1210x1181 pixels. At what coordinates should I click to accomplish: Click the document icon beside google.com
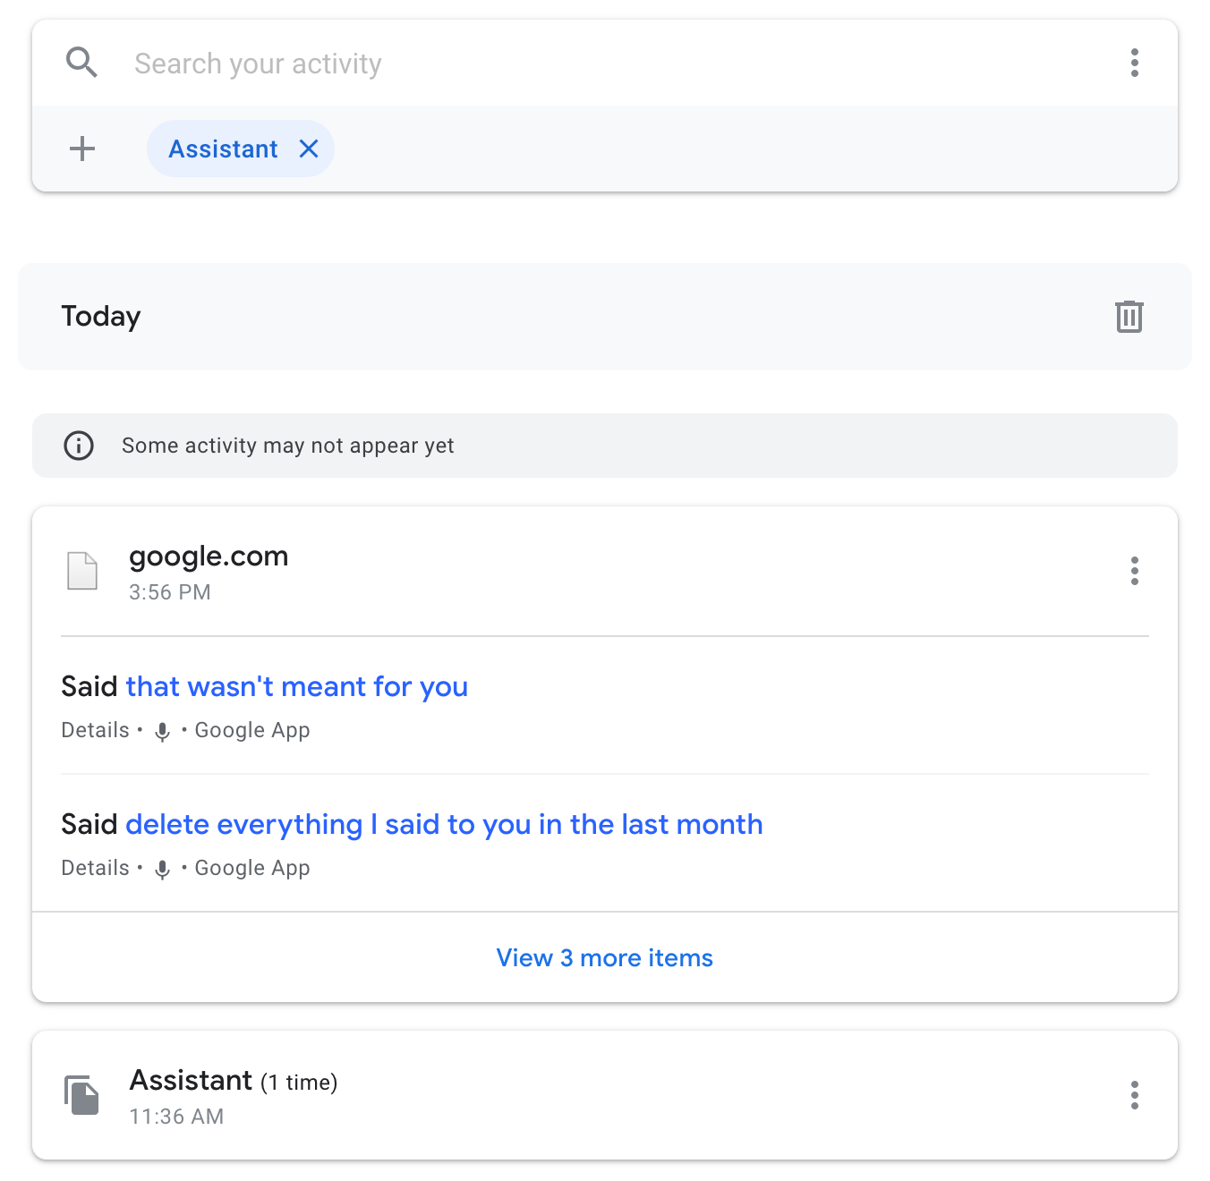[x=83, y=571]
